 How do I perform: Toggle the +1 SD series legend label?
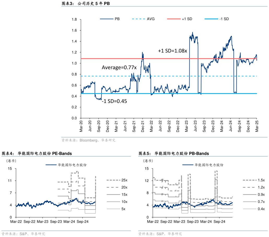pyautogui.click(x=187, y=19)
